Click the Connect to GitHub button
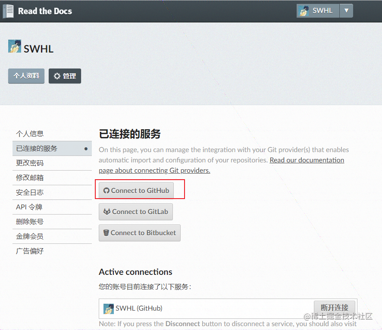The image size is (382, 330). point(136,190)
